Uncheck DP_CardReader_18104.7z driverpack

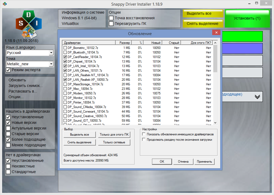(x=65, y=57)
